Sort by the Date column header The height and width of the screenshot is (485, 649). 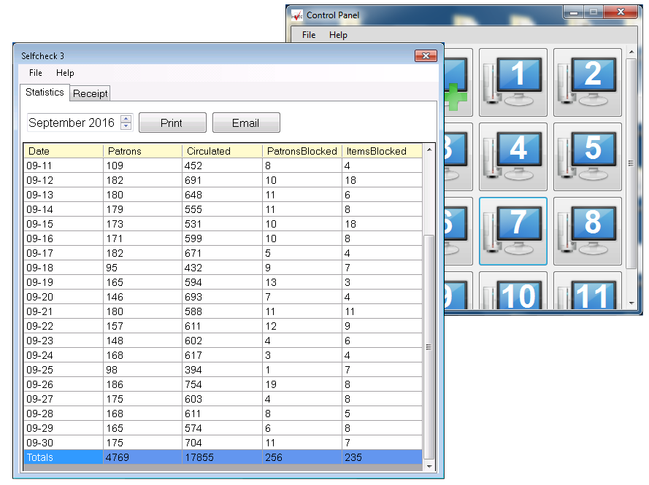(x=64, y=151)
